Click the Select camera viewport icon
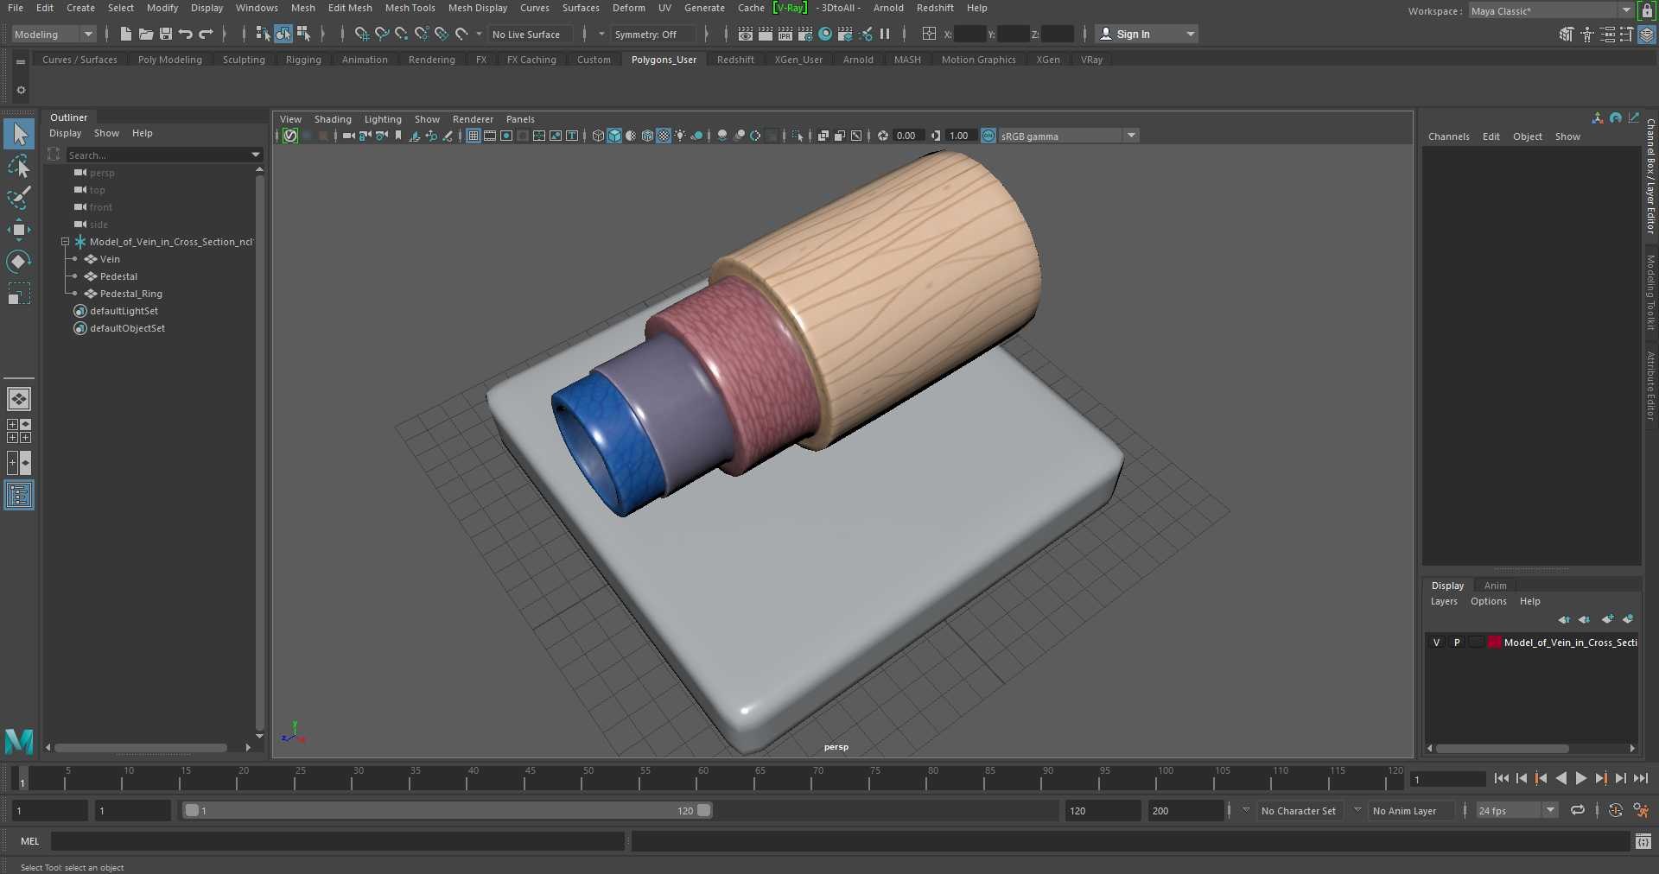The height and width of the screenshot is (874, 1659). (349, 136)
